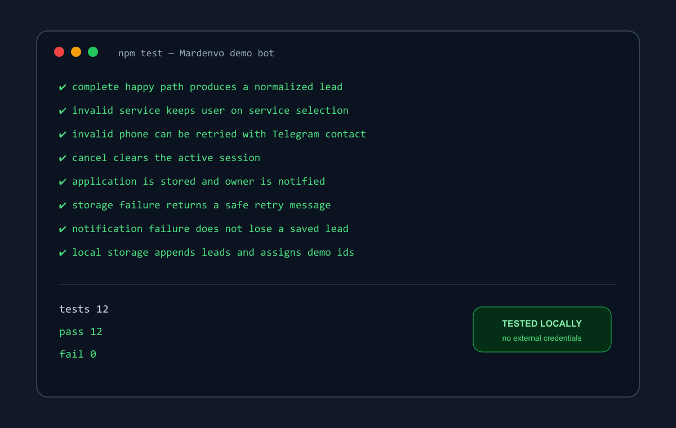Click the title "npm test — Mardenvo demo bot"
Viewport: 676px width, 428px height.
[x=196, y=53]
